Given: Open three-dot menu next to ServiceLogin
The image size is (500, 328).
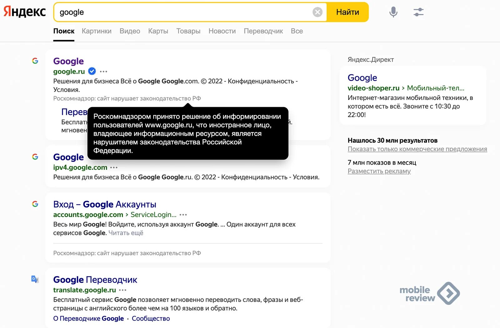Looking at the screenshot, I should [183, 215].
